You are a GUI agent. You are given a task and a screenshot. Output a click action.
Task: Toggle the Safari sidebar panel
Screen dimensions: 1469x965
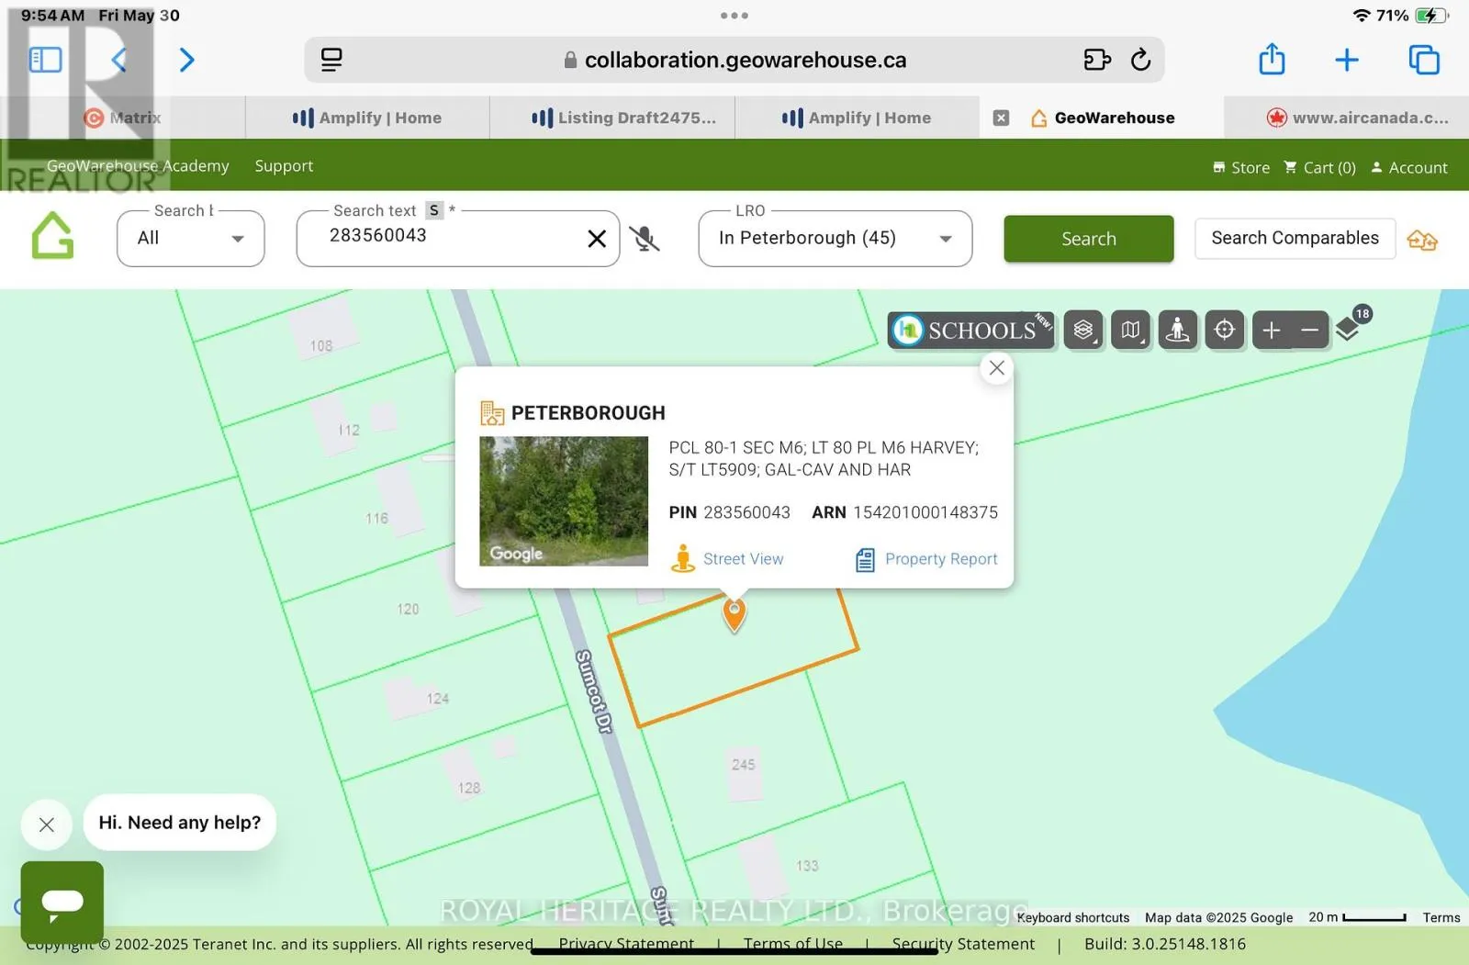45,61
